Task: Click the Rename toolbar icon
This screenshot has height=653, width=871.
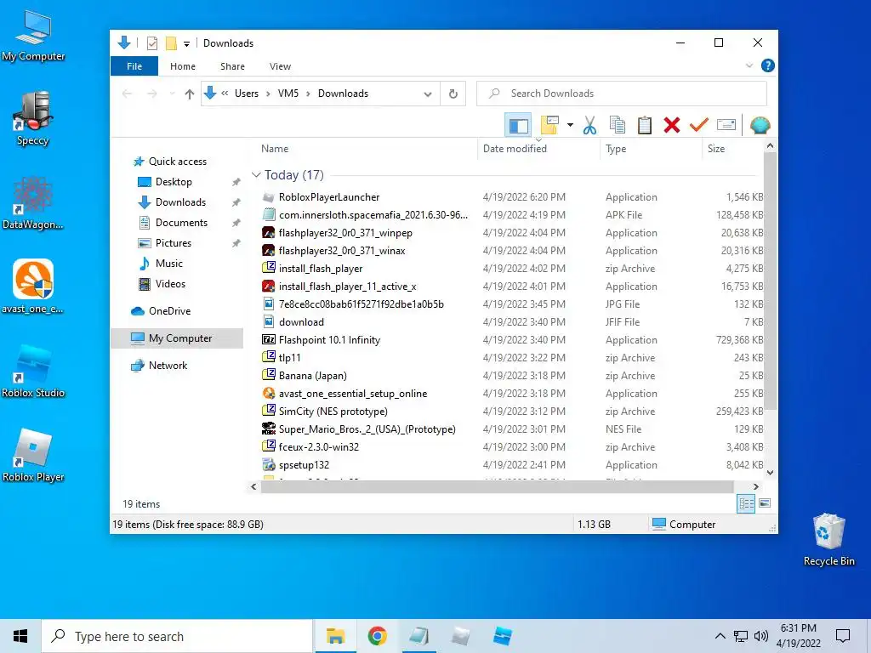Action: pos(726,126)
